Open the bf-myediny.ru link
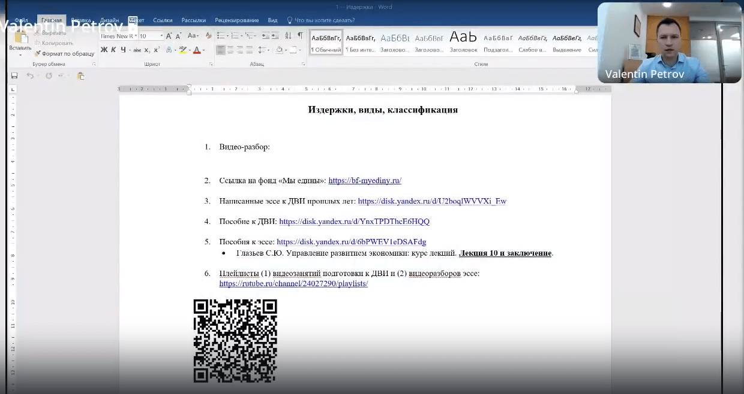The height and width of the screenshot is (394, 744). click(x=365, y=180)
